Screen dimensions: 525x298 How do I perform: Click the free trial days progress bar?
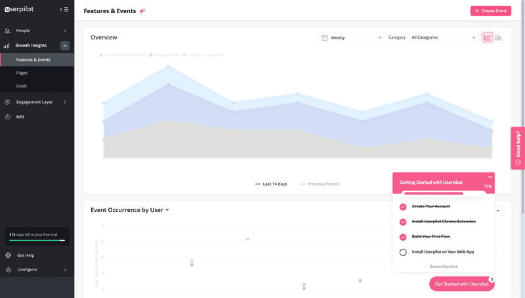pyautogui.click(x=37, y=240)
